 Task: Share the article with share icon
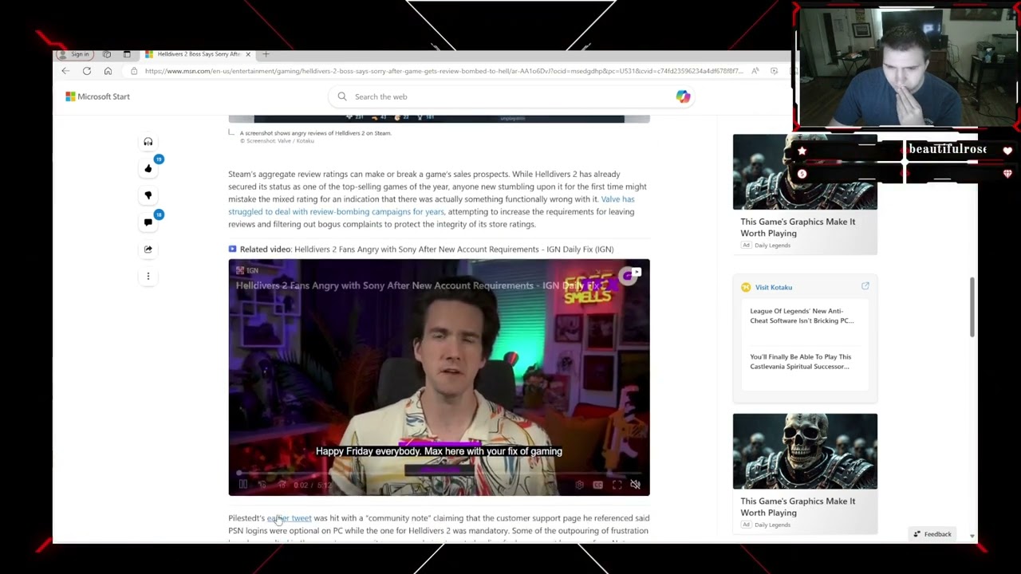coord(148,249)
